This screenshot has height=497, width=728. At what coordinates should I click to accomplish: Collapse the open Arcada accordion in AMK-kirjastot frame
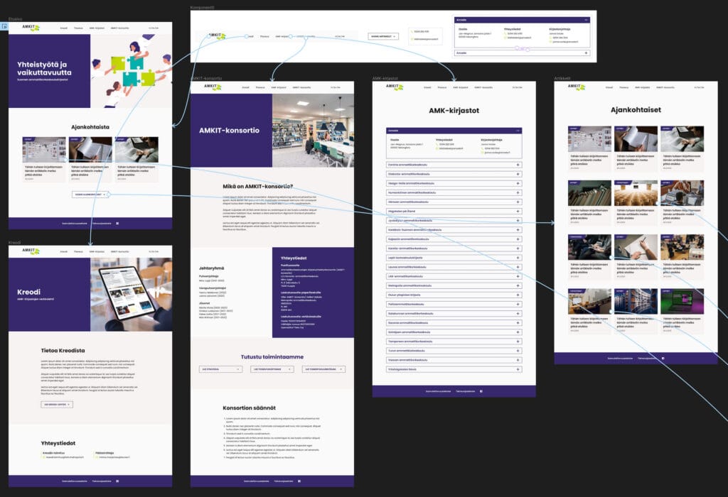pos(518,131)
